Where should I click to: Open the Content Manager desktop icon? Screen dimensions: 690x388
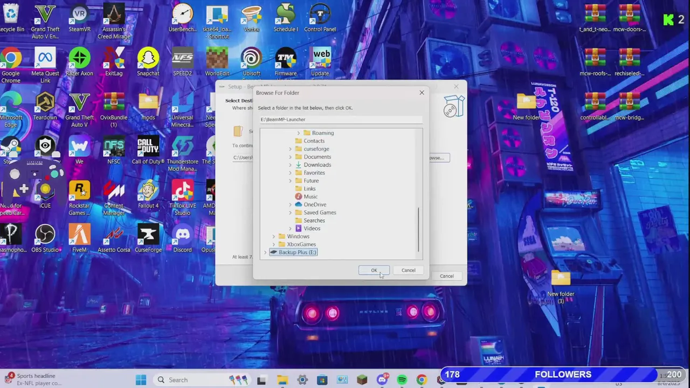coord(114,199)
